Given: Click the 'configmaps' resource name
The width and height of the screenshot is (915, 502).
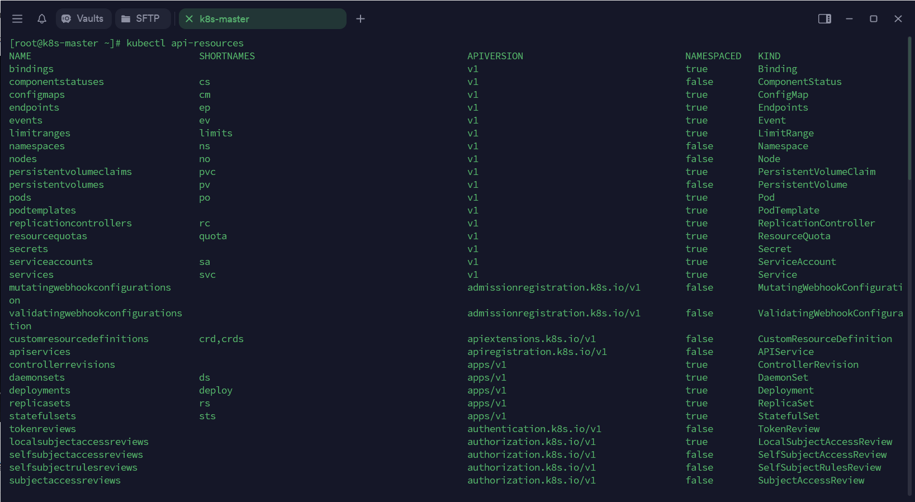Looking at the screenshot, I should click(37, 94).
